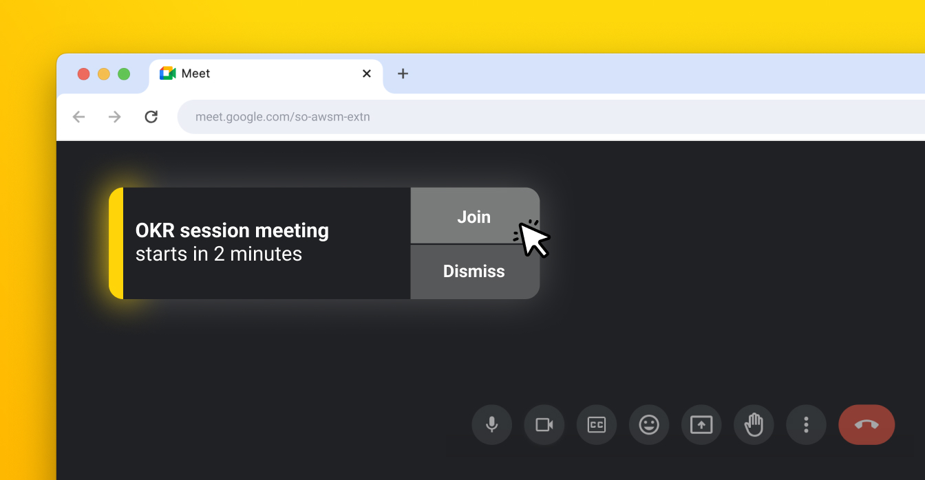Turn off the camera

(x=544, y=424)
